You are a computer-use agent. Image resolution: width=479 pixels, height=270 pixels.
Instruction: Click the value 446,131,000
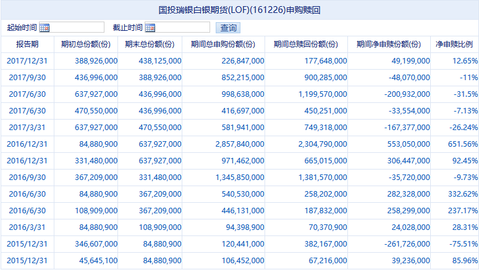243,211
